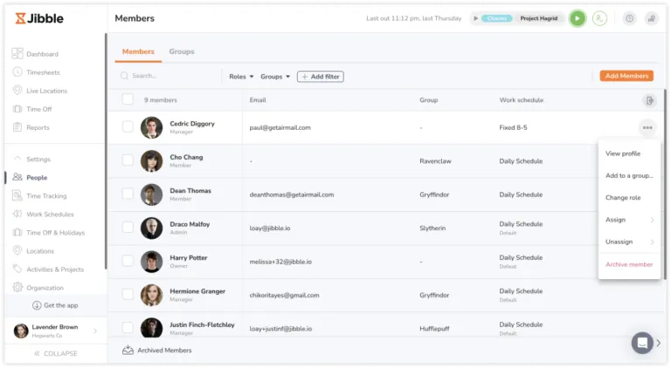The height and width of the screenshot is (368, 671).
Task: Switch to the Groups tab
Action: pyautogui.click(x=182, y=51)
